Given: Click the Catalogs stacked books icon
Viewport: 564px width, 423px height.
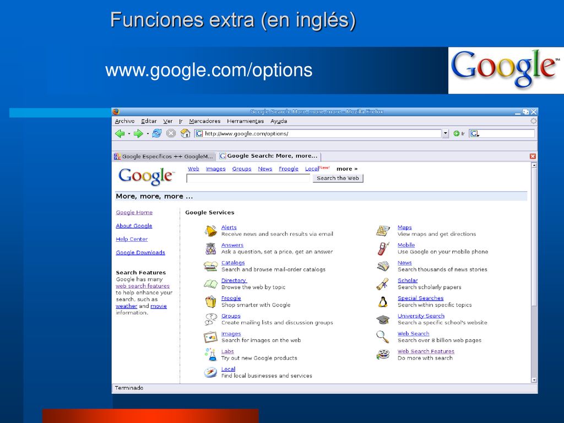Looking at the screenshot, I should pos(211,266).
